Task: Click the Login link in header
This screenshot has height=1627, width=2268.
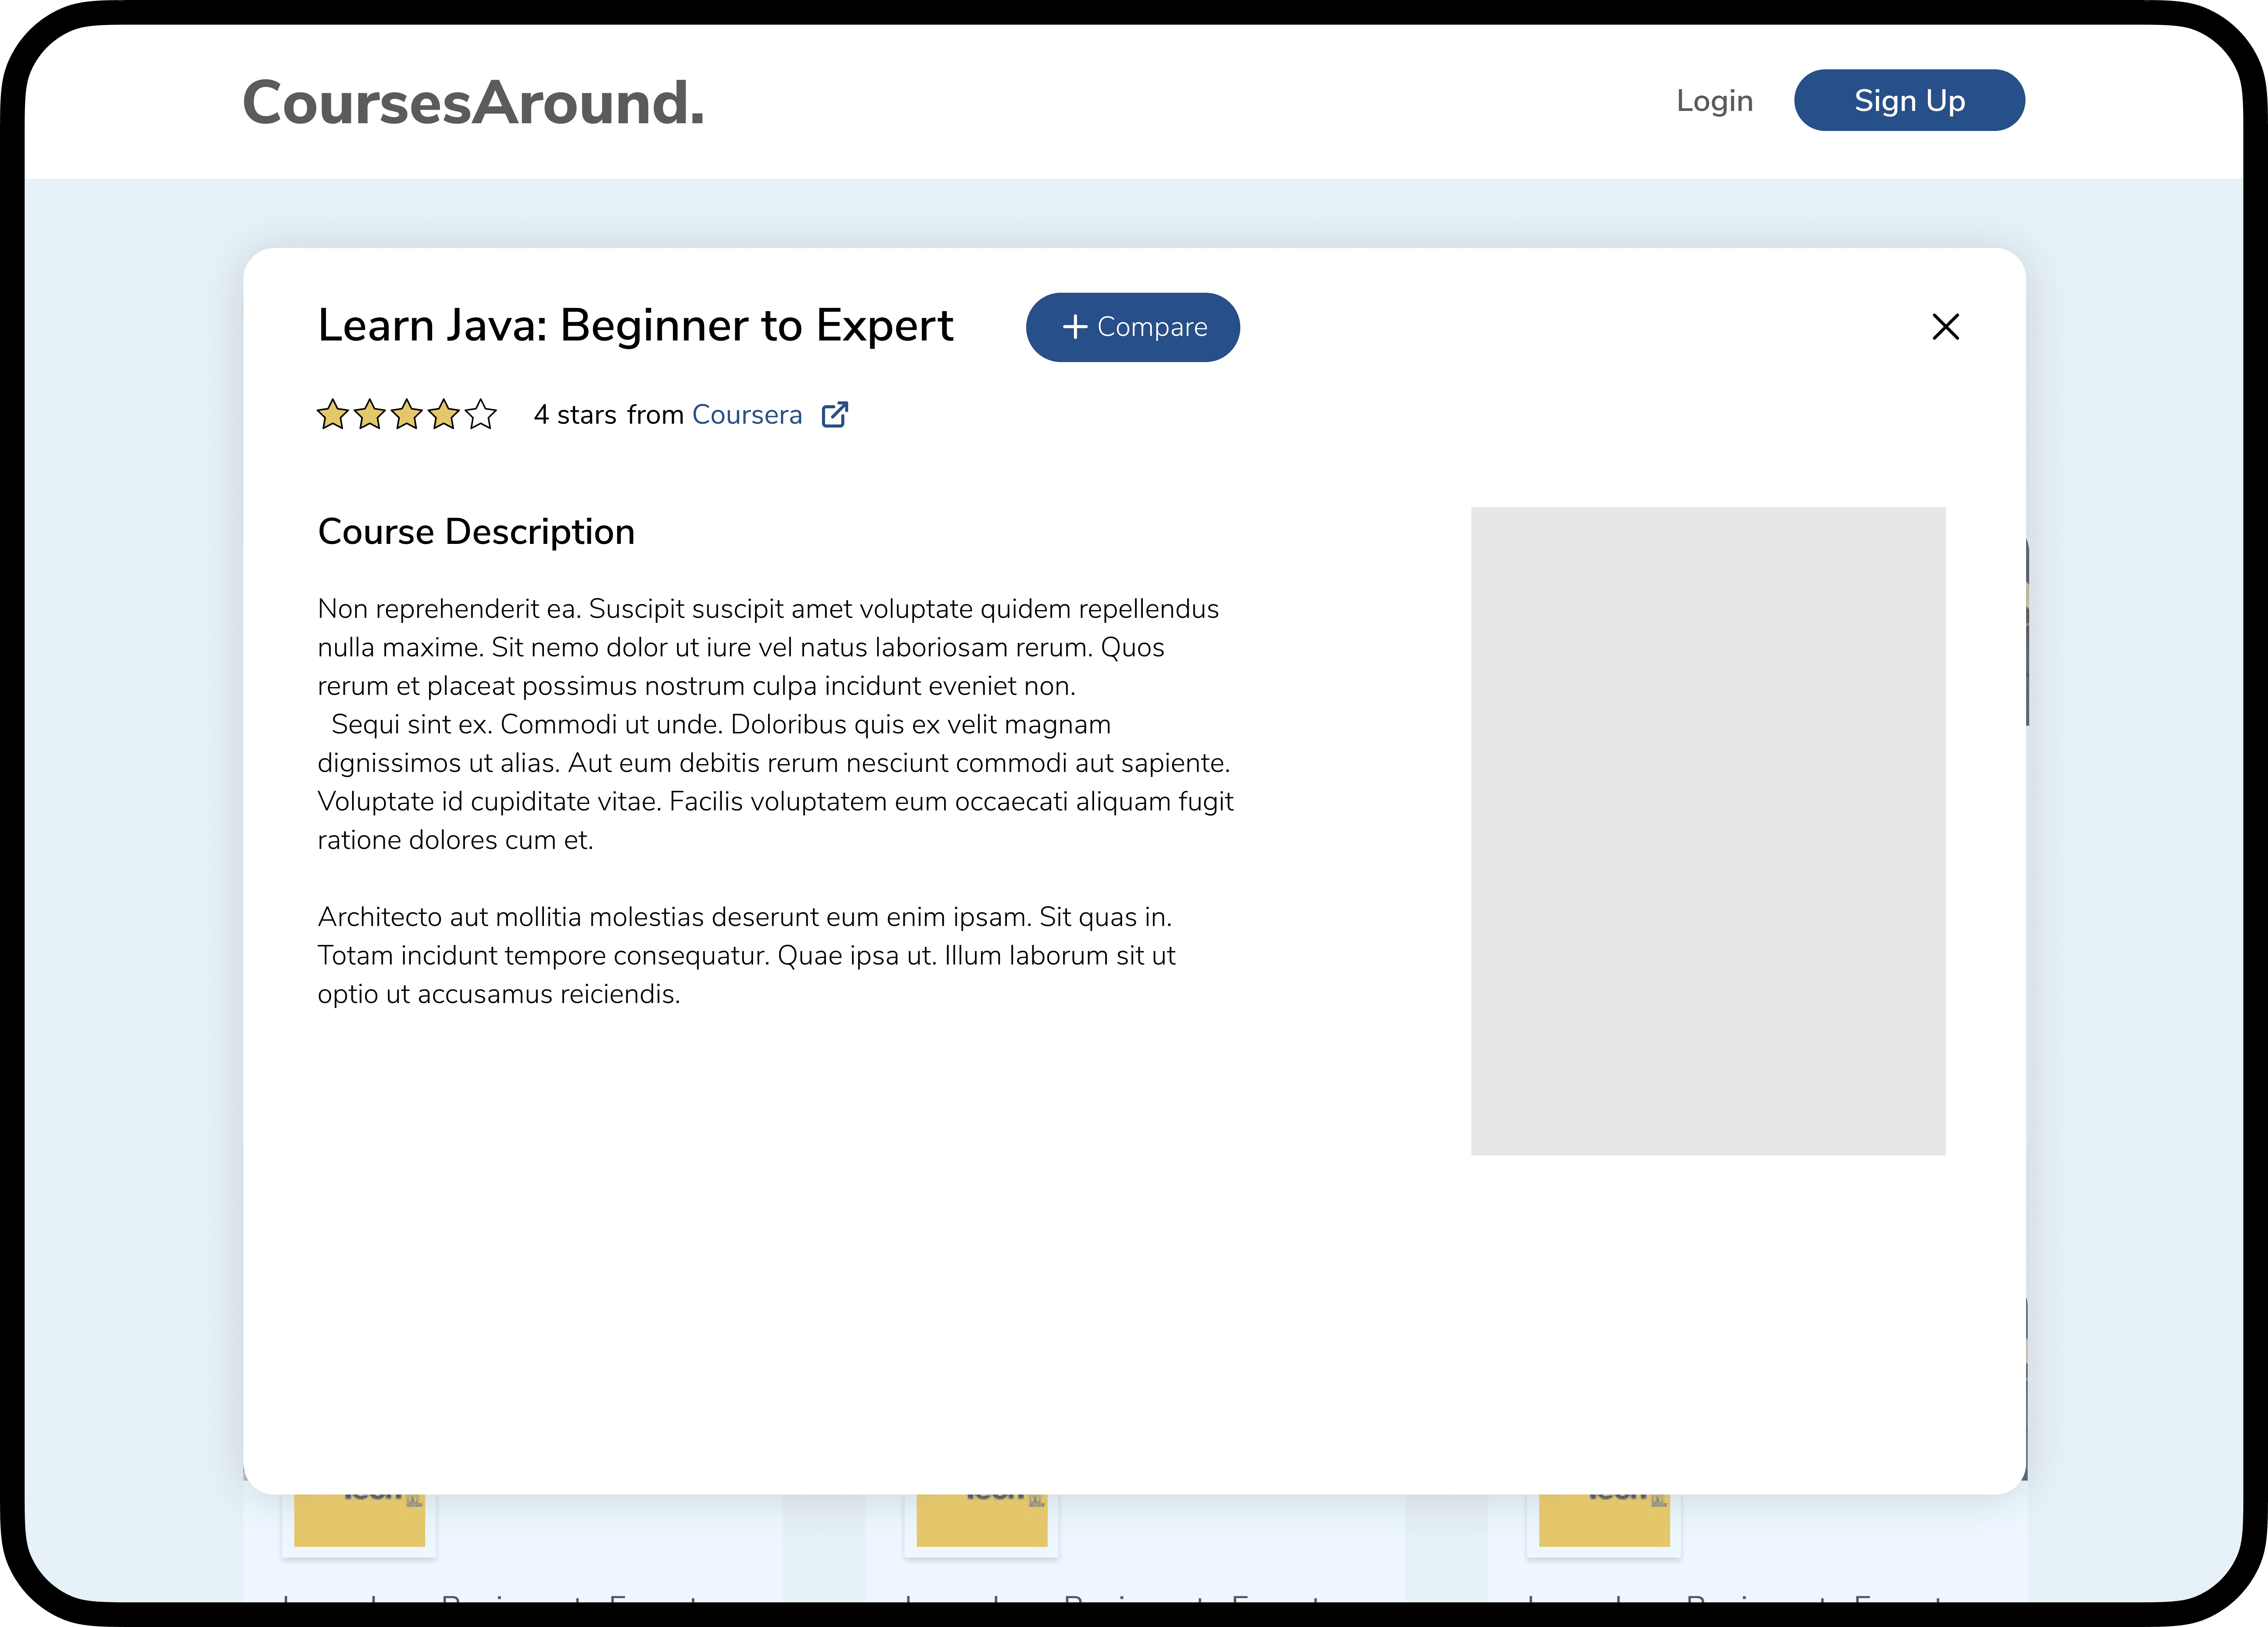Action: pos(1714,101)
